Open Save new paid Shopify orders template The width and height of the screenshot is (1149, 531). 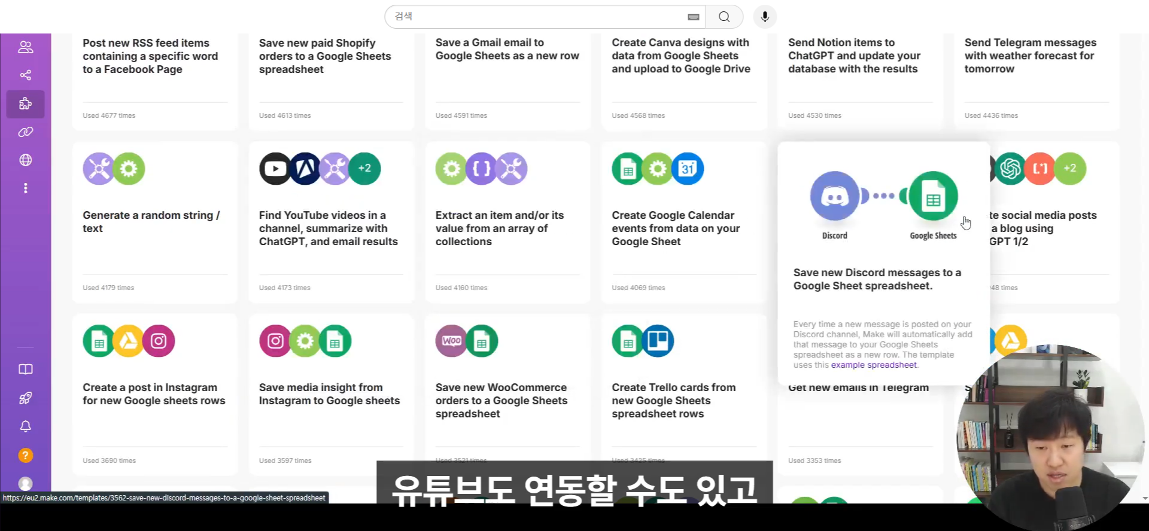(x=325, y=56)
